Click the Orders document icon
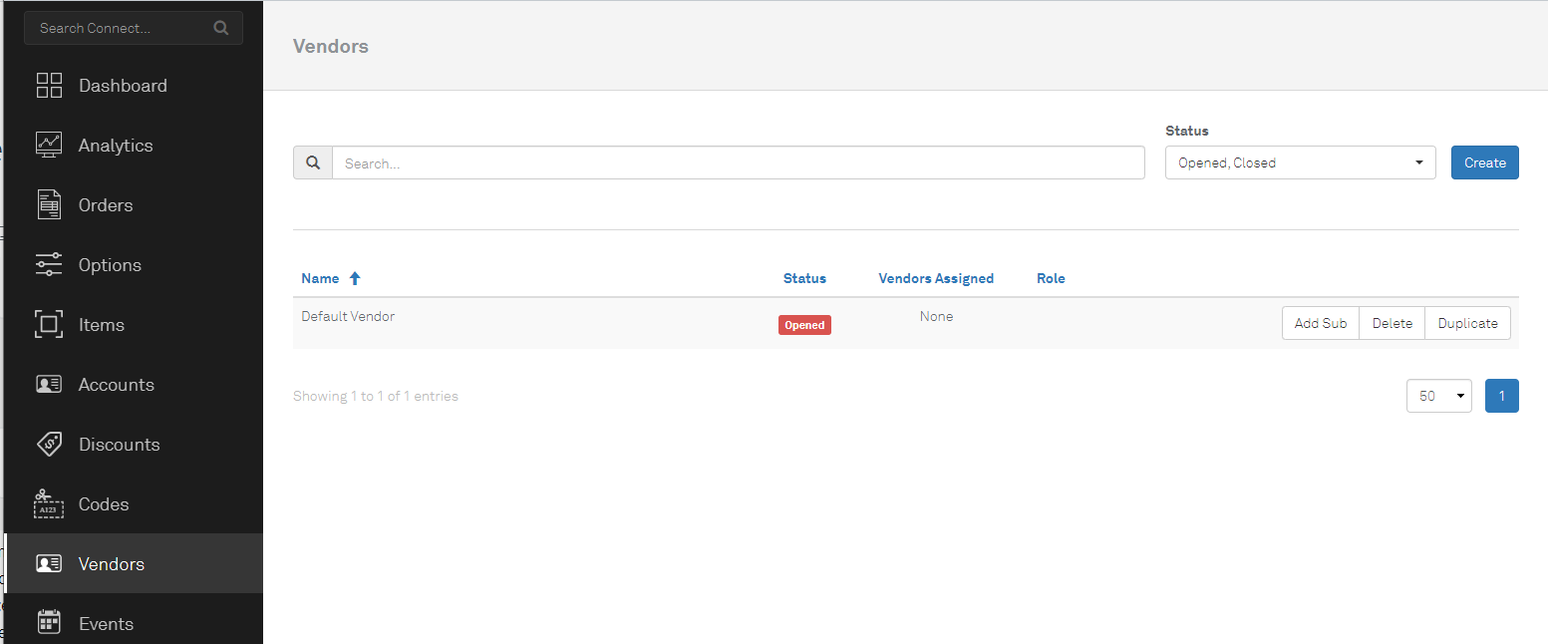Viewport: 1548px width, 644px height. (x=49, y=205)
